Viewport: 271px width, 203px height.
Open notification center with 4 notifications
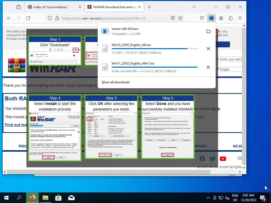tap(263, 198)
